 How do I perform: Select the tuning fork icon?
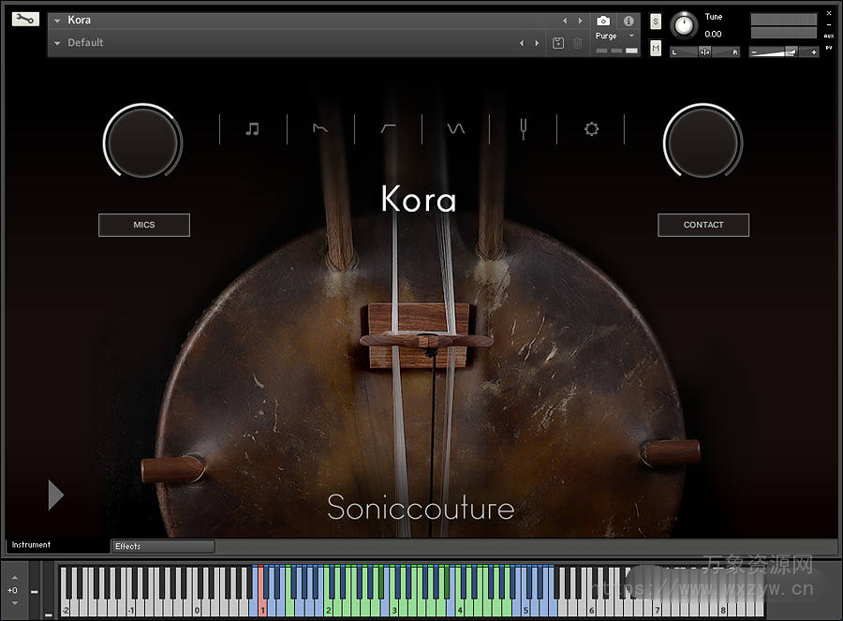(523, 128)
